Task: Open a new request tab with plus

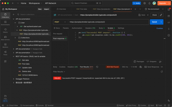Action: [135, 9]
